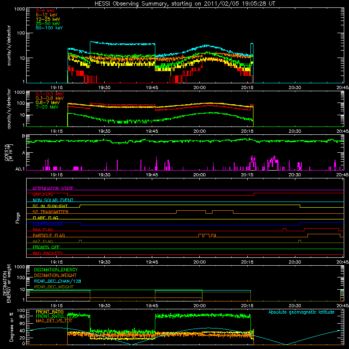Click the Absolute geomagnetic latitude label
Screen dimensions: 349x349
tap(301, 312)
